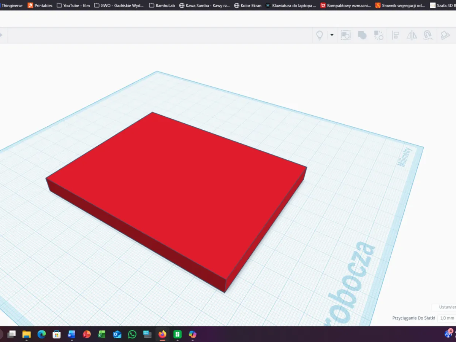Click the Firefox icon in the taskbar

click(x=162, y=334)
